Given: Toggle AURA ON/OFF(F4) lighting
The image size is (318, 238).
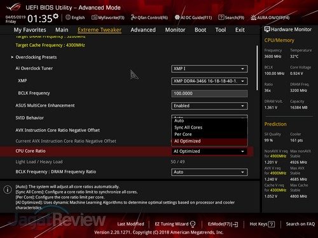Looking at the screenshot, I should (x=270, y=18).
